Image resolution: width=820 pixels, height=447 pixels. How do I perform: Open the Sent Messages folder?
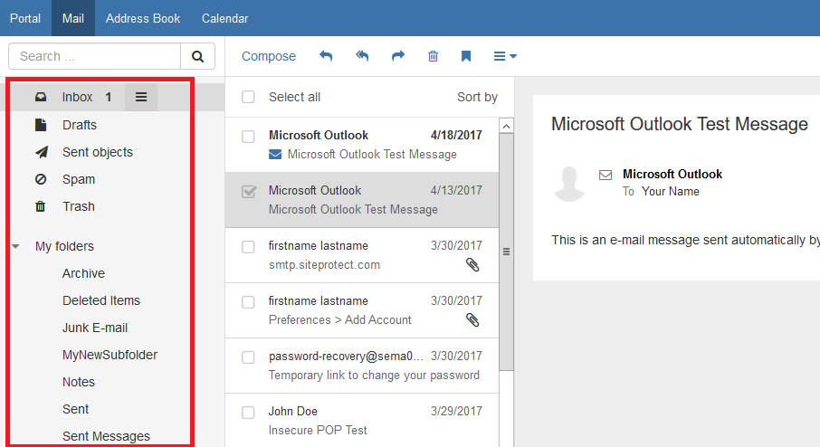tap(106, 436)
